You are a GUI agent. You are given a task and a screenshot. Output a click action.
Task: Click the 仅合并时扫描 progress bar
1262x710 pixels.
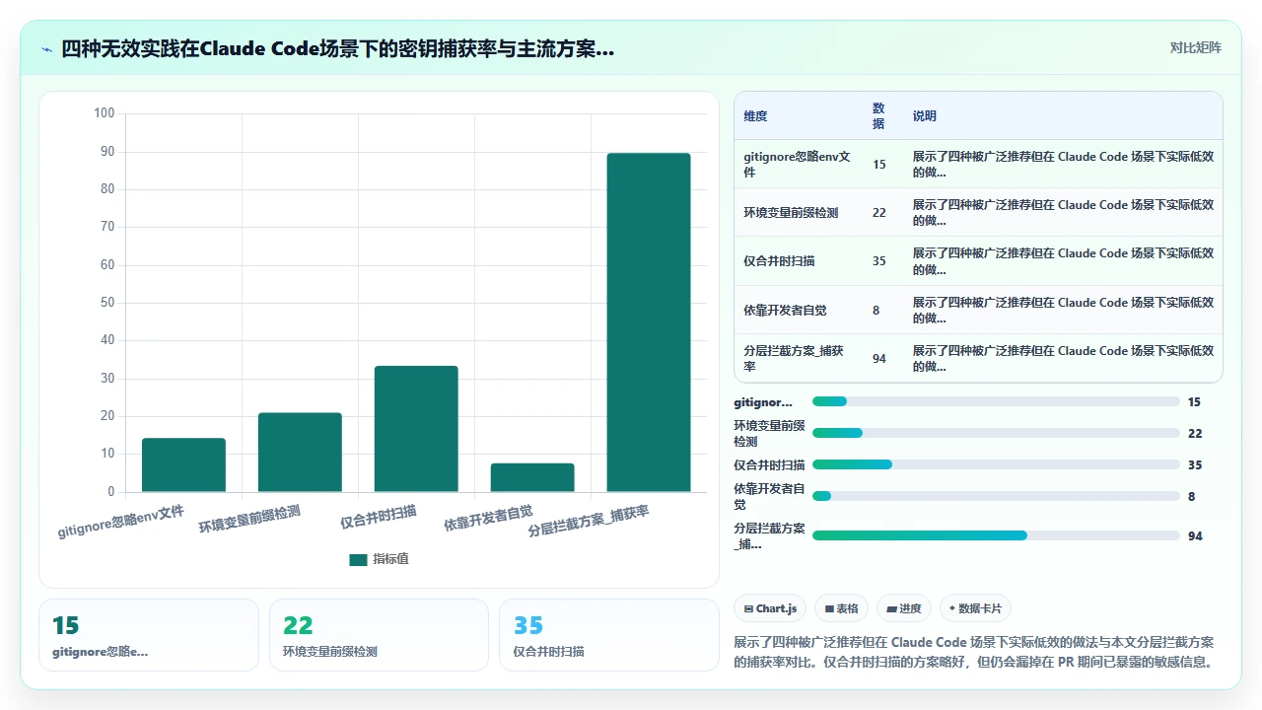(996, 464)
